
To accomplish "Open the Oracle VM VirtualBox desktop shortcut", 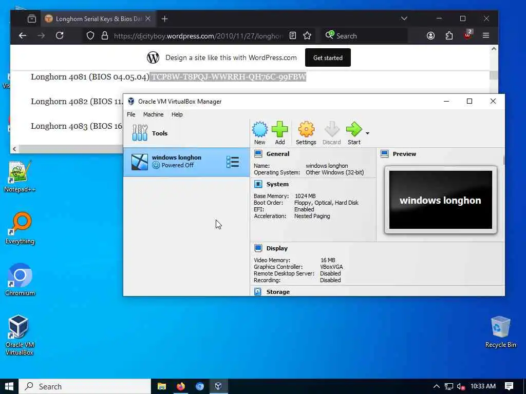I will coord(20,335).
